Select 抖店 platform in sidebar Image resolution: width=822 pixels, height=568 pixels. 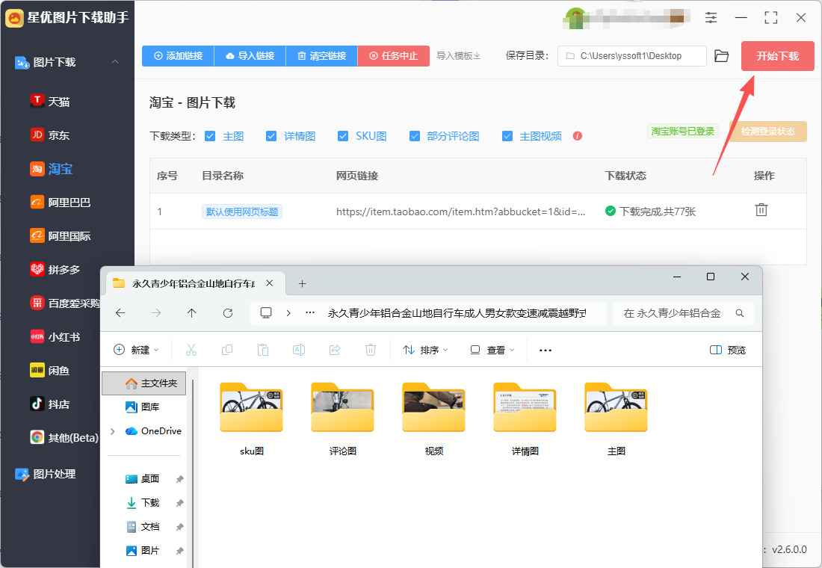point(58,404)
